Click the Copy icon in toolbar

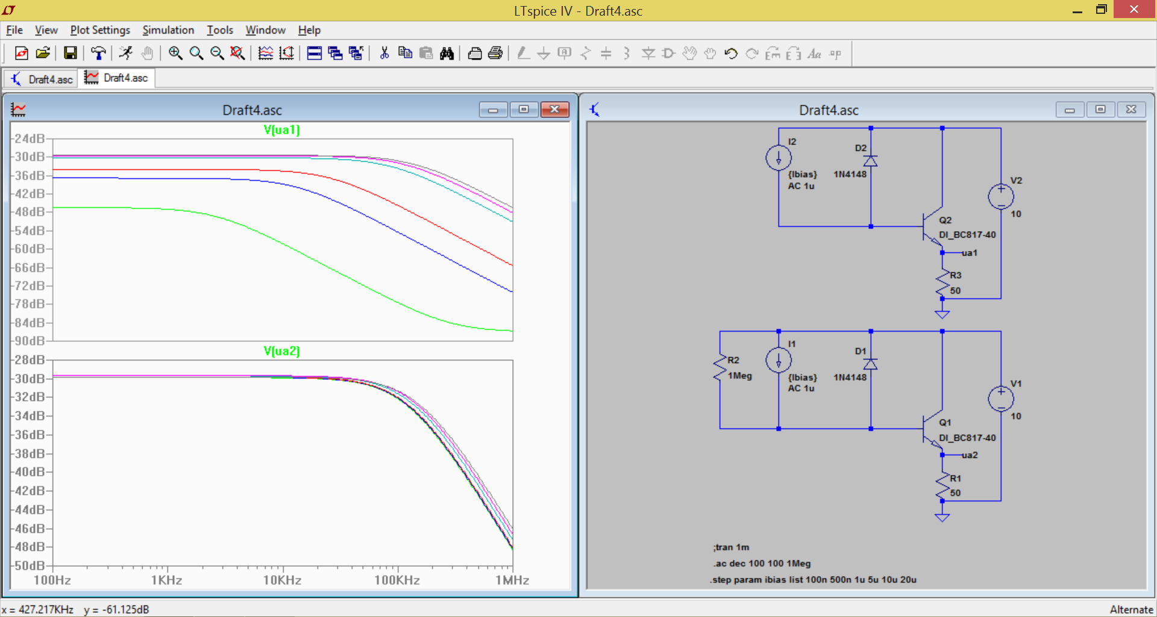point(405,54)
